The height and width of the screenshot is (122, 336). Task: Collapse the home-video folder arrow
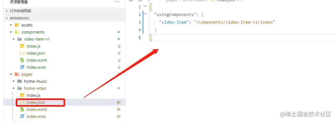pyautogui.click(x=14, y=88)
